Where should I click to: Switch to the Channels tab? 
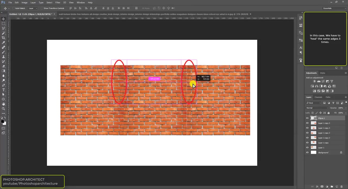point(318,97)
